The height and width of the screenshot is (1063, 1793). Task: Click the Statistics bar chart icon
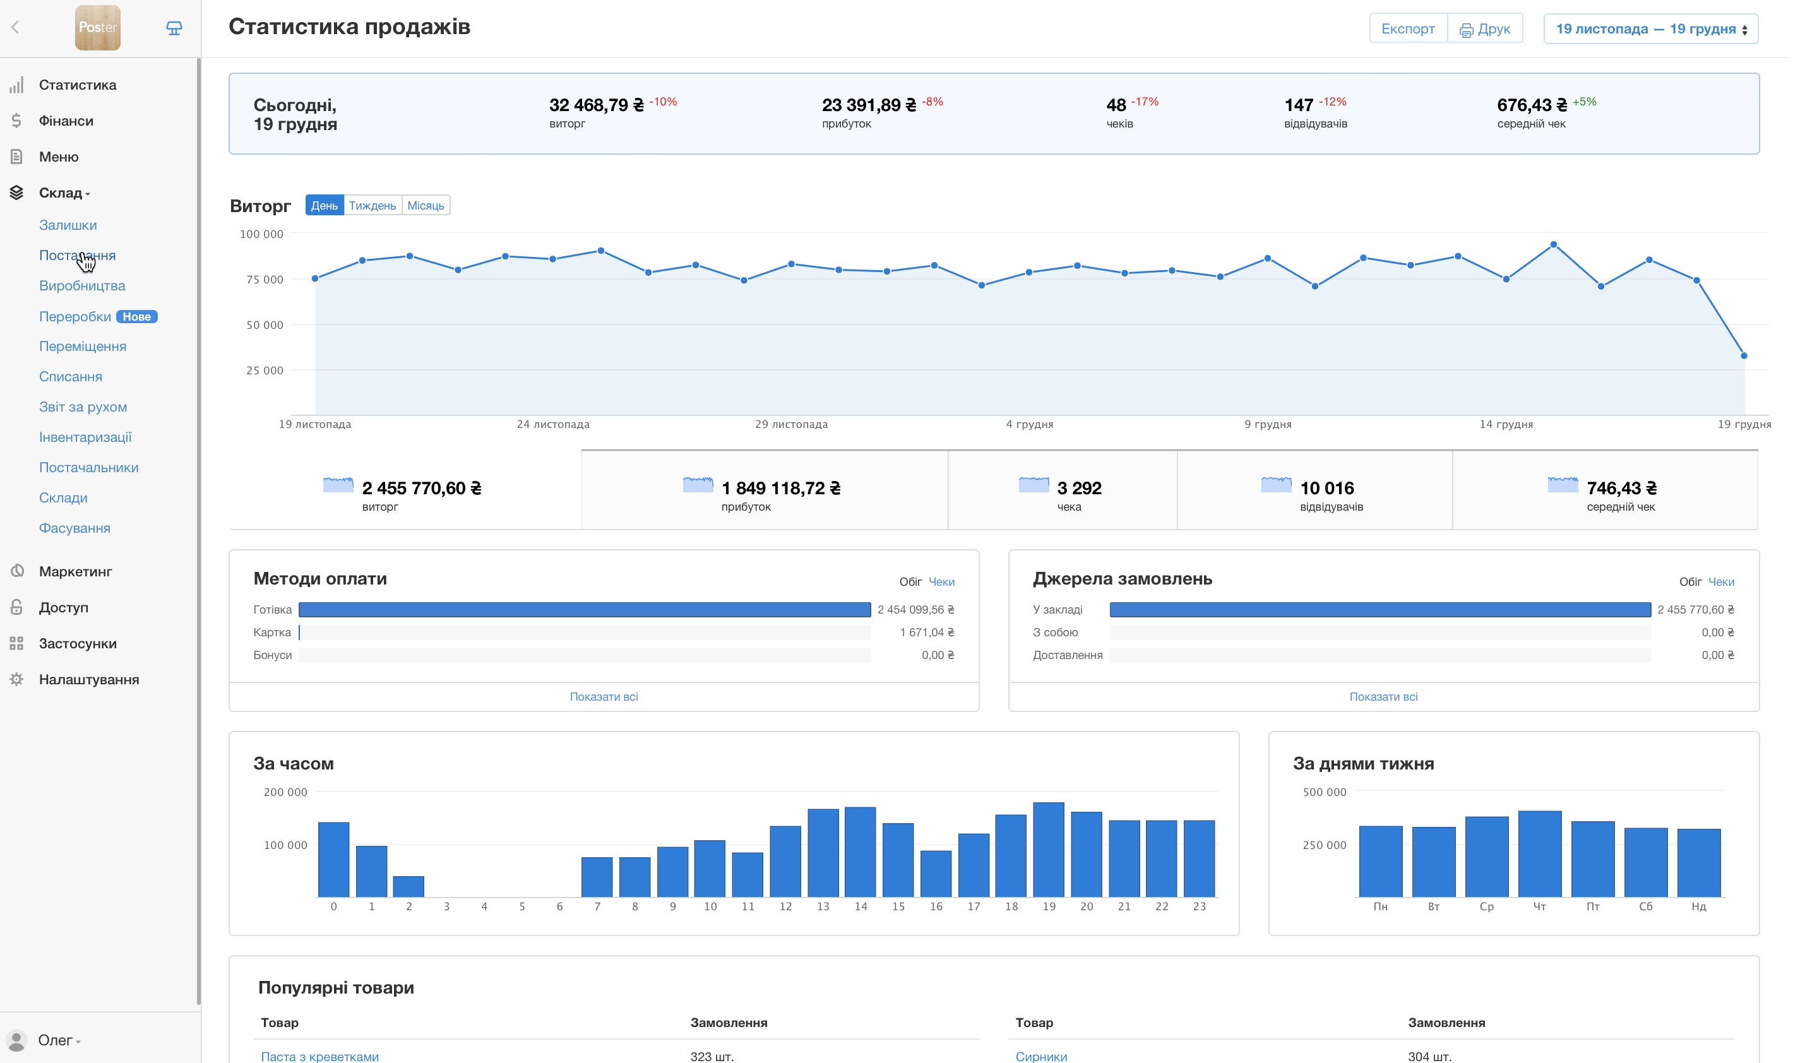16,85
